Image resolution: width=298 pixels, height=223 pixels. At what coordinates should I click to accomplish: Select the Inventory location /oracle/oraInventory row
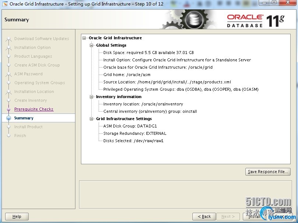[x=143, y=104]
